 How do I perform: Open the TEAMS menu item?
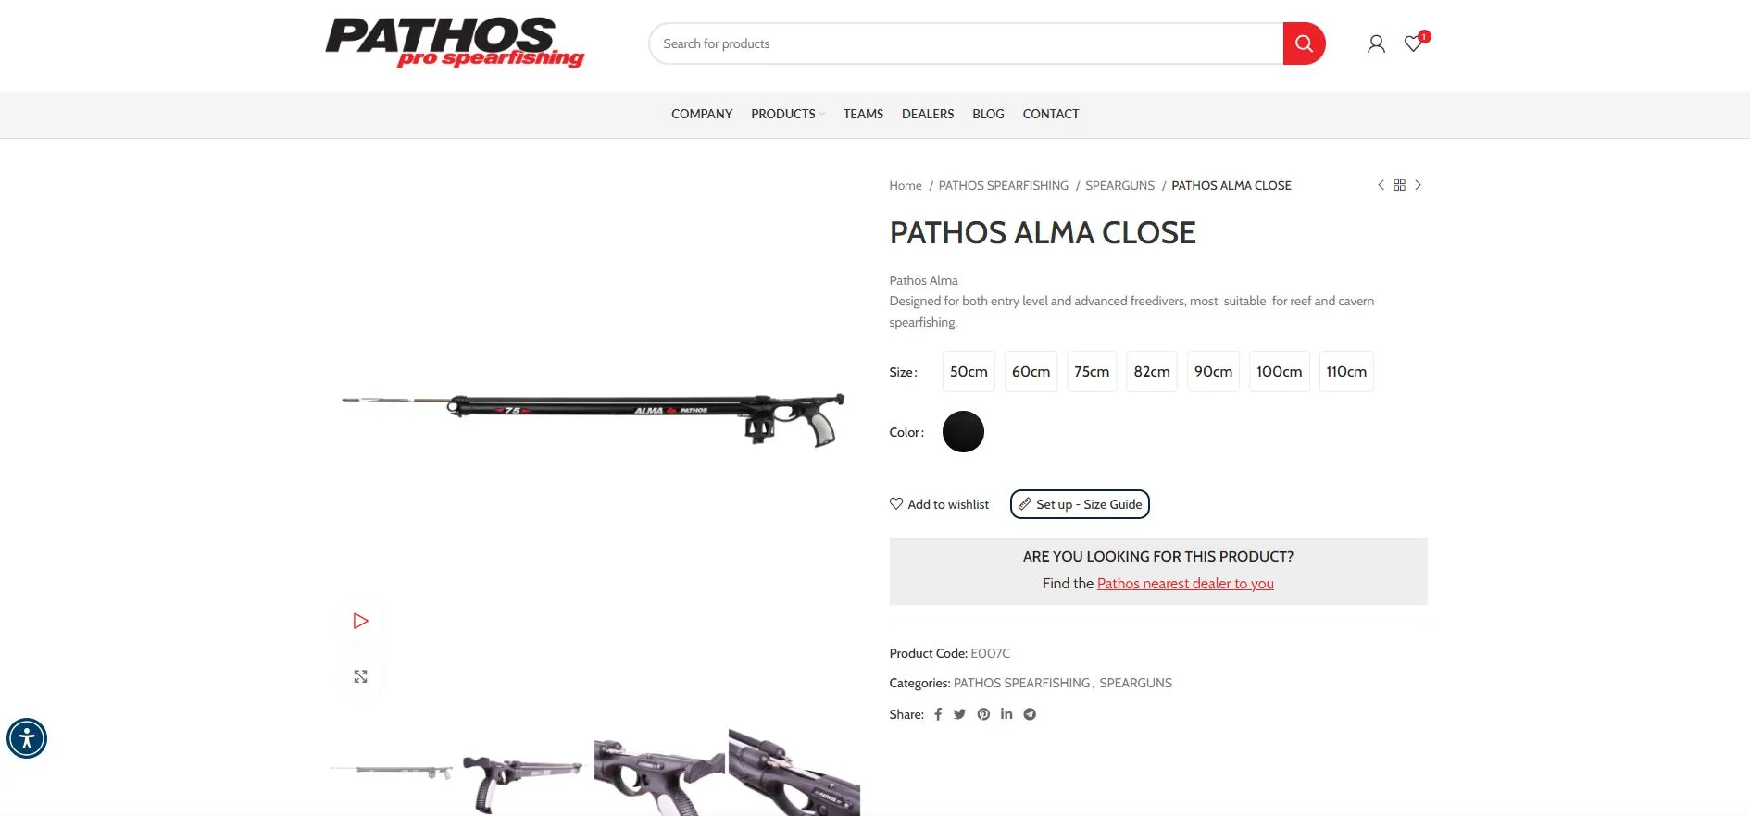pyautogui.click(x=863, y=114)
